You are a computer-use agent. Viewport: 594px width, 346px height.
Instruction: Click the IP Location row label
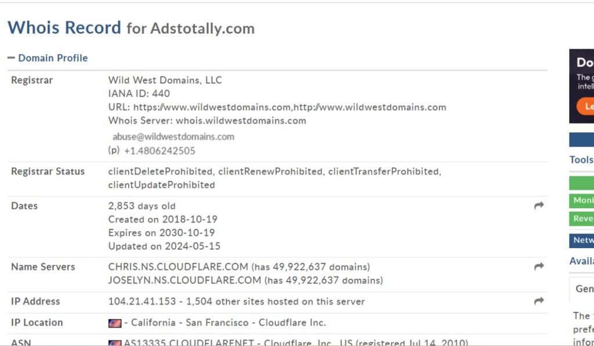pyautogui.click(x=37, y=323)
